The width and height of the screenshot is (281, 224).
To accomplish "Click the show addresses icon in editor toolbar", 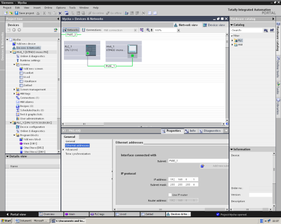I will coord(142,30).
